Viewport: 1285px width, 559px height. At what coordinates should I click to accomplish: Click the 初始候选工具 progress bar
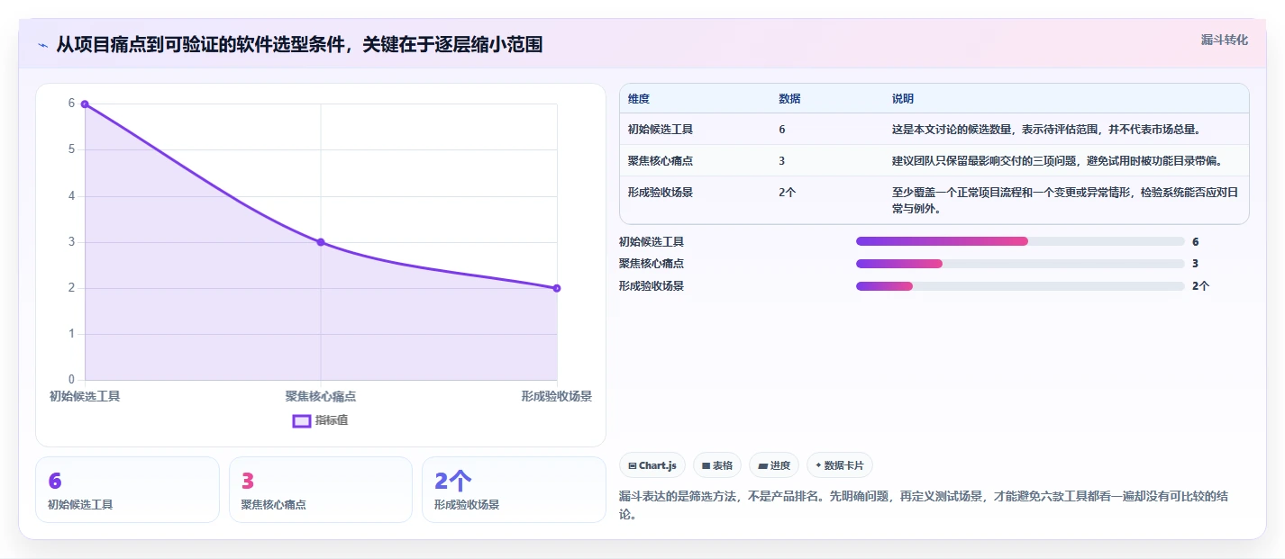[1020, 241]
